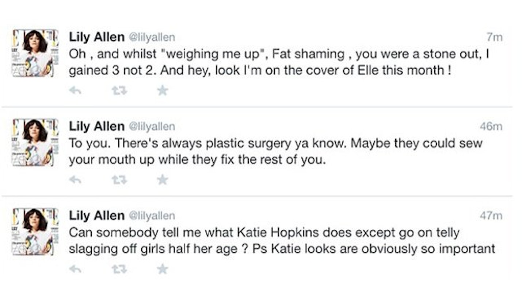
Task: Reply to the plastic surgery tweet
Action: click(x=75, y=179)
